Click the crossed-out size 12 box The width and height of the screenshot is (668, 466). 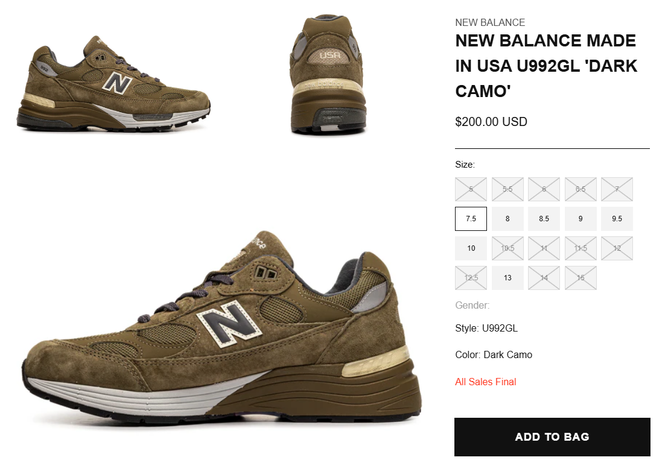[617, 248]
